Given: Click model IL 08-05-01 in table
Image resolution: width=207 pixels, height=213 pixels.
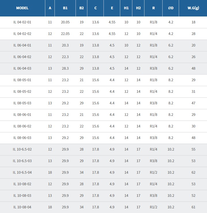Looking at the screenshot, I should pos(22,80).
